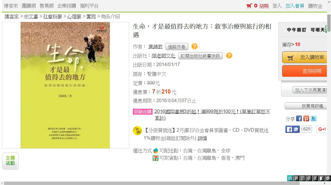Screen dimensions: 331x185
Task: Click the horizontal scrollbar at page bottom
Action: click(151, 183)
